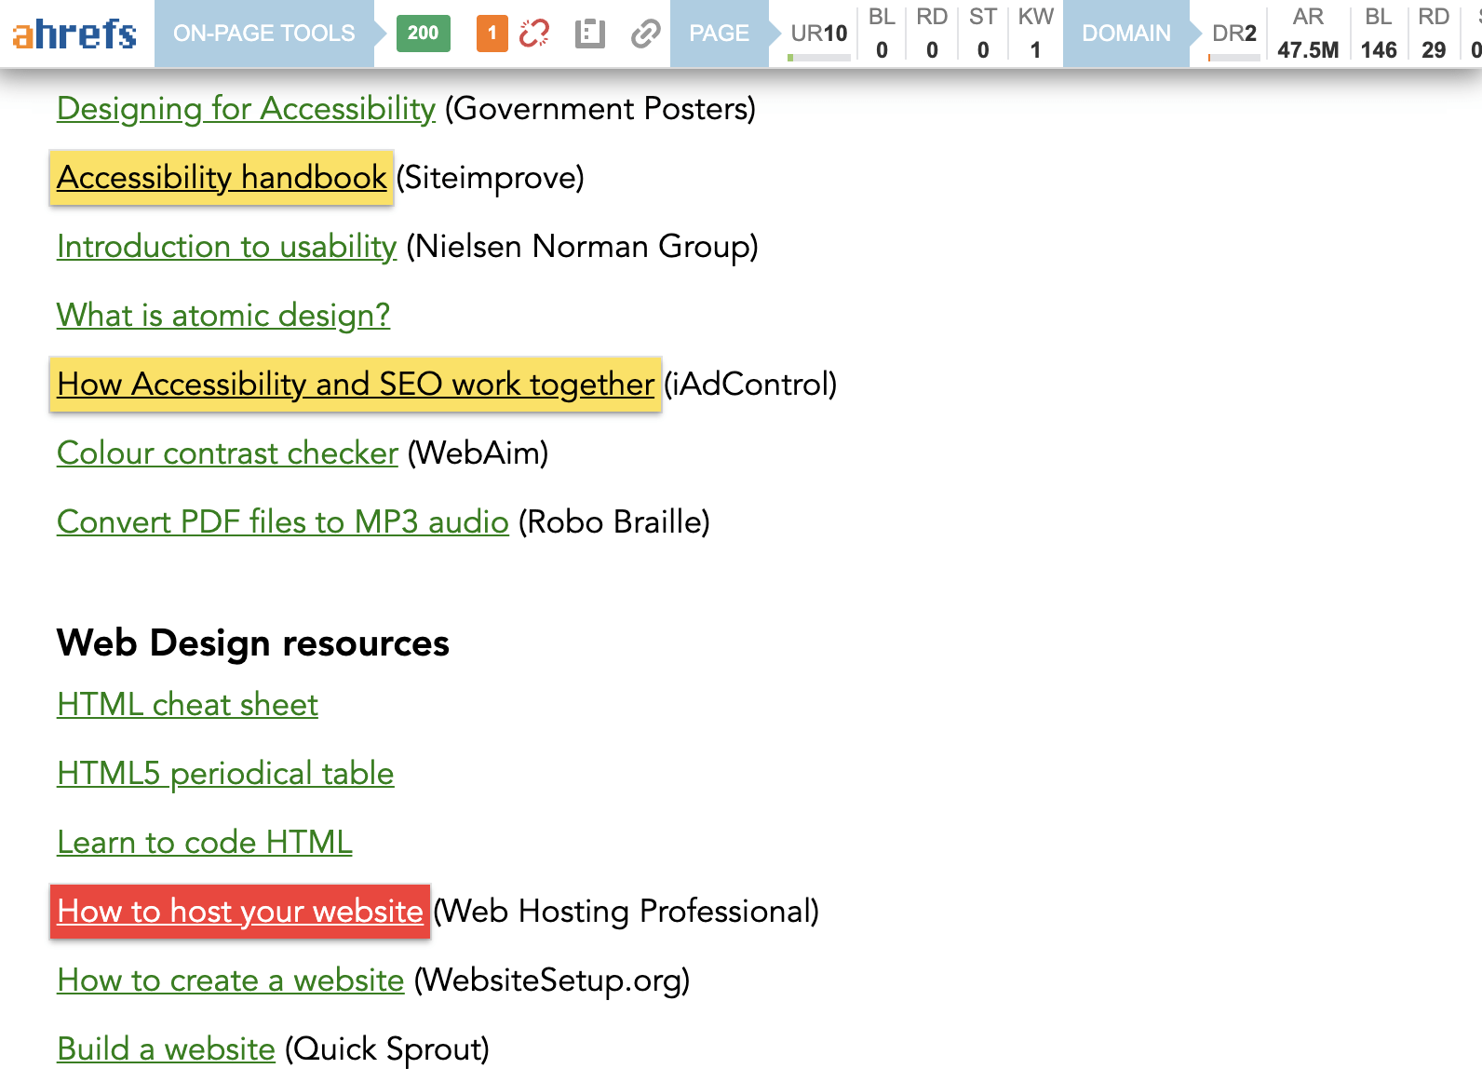This screenshot has width=1482, height=1082.
Task: Open the red How to host your website link
Action: pos(240,911)
